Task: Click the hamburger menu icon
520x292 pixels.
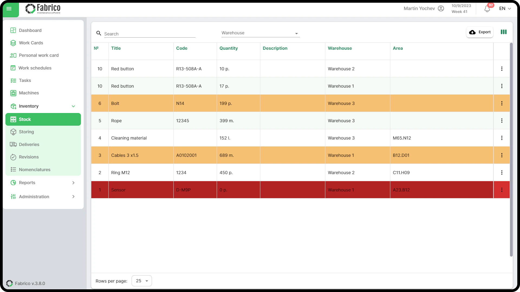Action: tap(9, 9)
